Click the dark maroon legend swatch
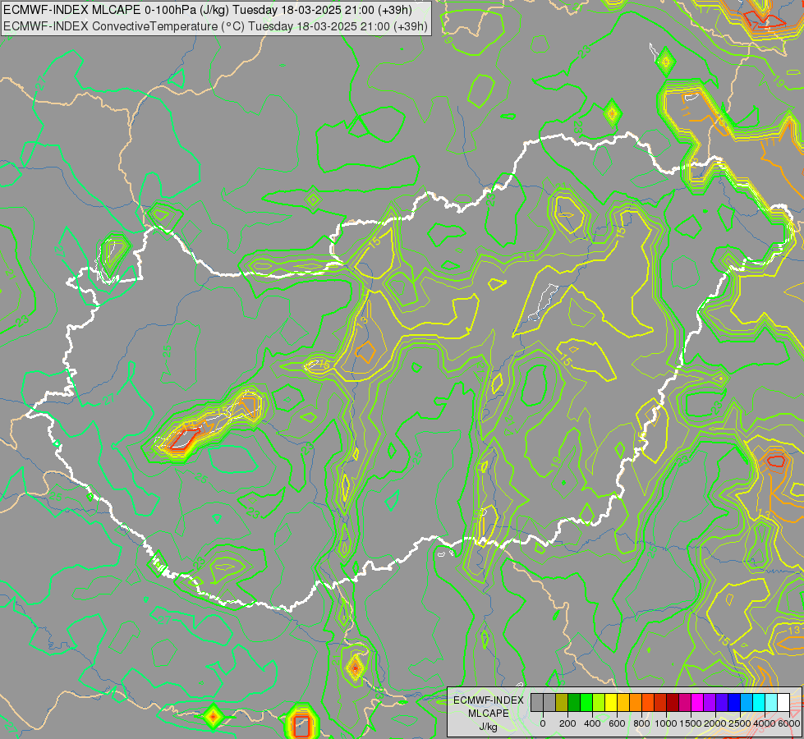 (673, 703)
